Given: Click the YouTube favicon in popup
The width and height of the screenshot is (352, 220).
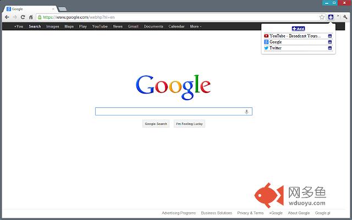Looking at the screenshot, I should (x=266, y=36).
